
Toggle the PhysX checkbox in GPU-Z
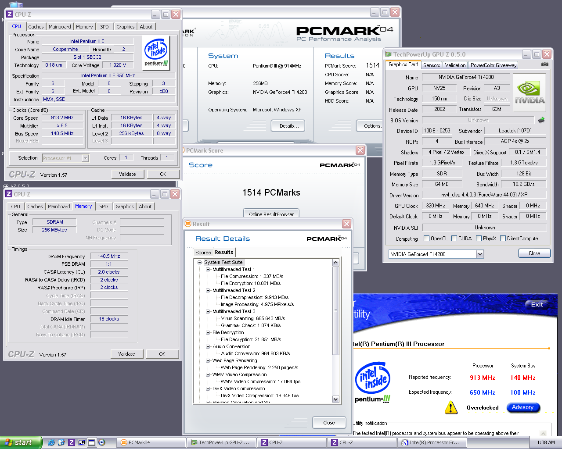[x=479, y=239]
